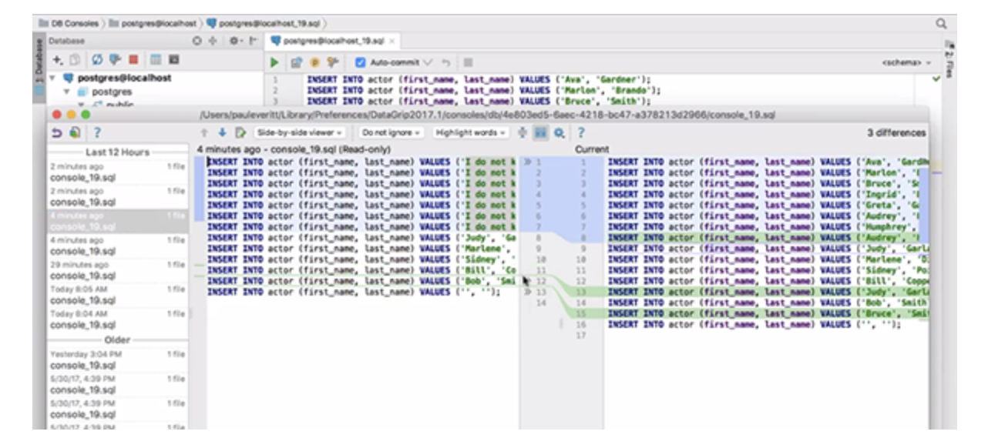Open the Side-by-side viewer dropdown
This screenshot has height=448, width=988.
tap(300, 133)
